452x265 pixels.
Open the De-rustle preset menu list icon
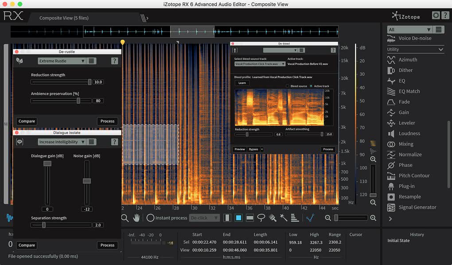[x=91, y=61]
